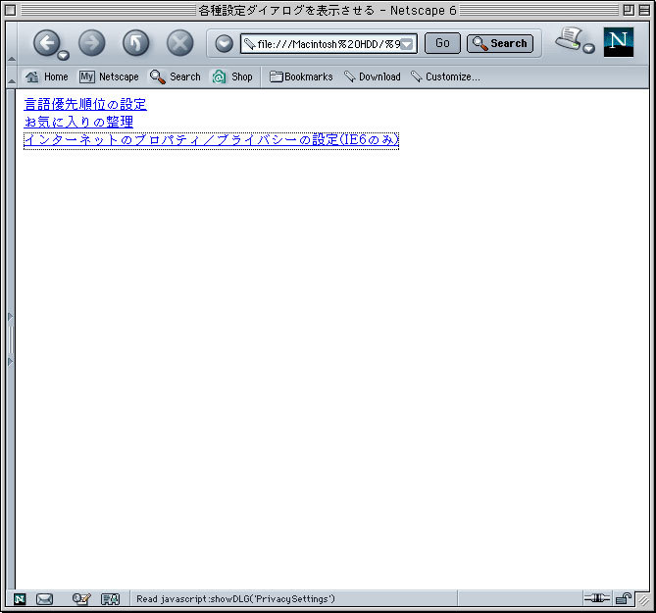The height and width of the screenshot is (613, 656).
Task: Stop loading with the X button
Action: click(x=179, y=43)
